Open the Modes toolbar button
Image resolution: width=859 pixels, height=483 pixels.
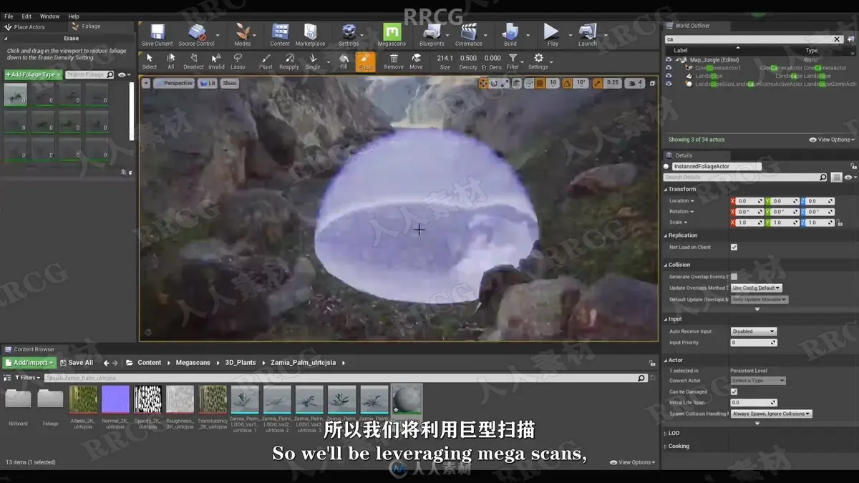[x=243, y=34]
